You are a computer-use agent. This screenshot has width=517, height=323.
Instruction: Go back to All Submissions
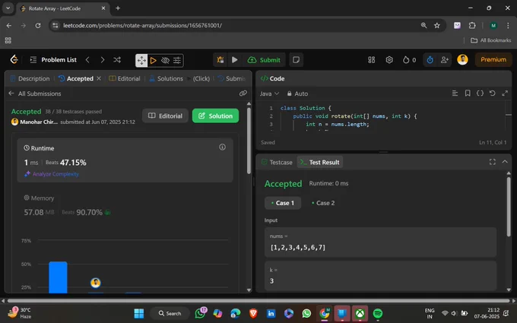35,93
